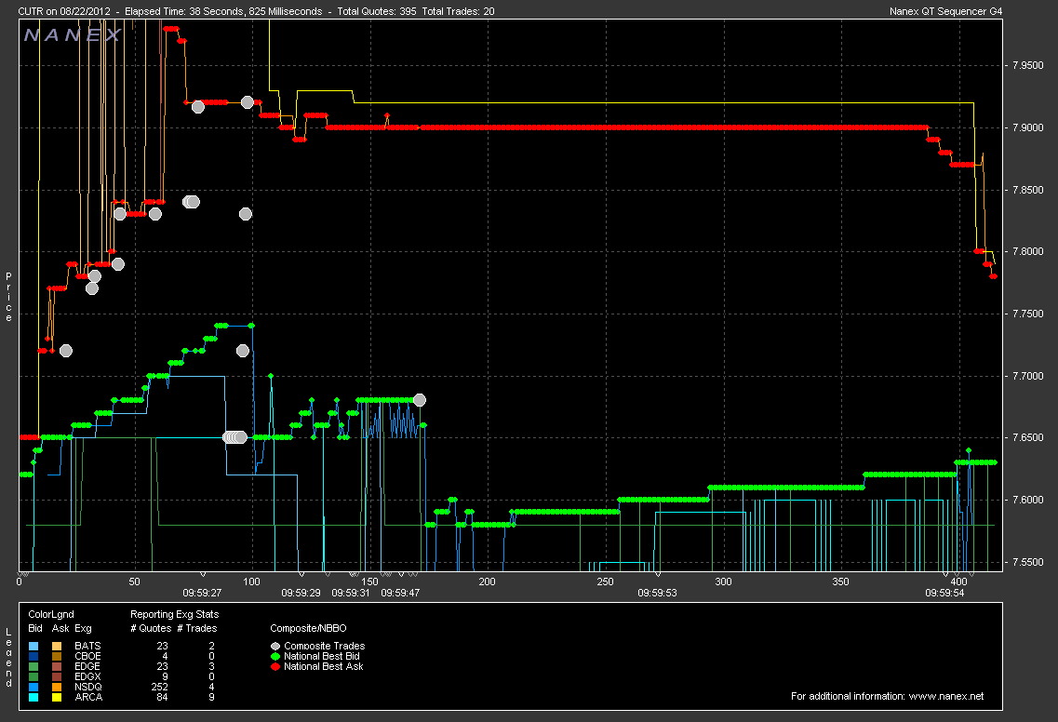Click the 09:59:47 time label

[x=400, y=593]
